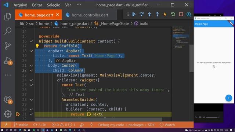Close the home_page.dart tab
Image resolution: width=235 pixels, height=132 pixels.
pyautogui.click(x=58, y=15)
